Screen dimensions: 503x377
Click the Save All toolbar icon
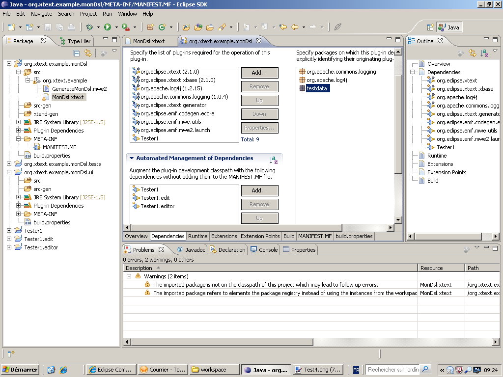[59, 27]
